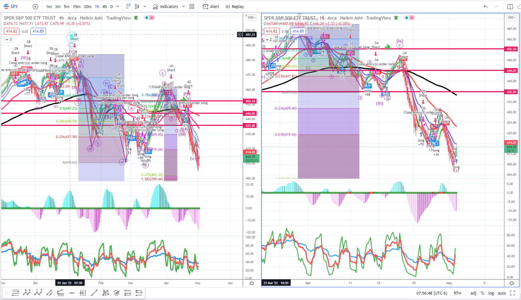The height and width of the screenshot is (300, 521).
Task: Select the 4h timeframe
Action: point(105,7)
